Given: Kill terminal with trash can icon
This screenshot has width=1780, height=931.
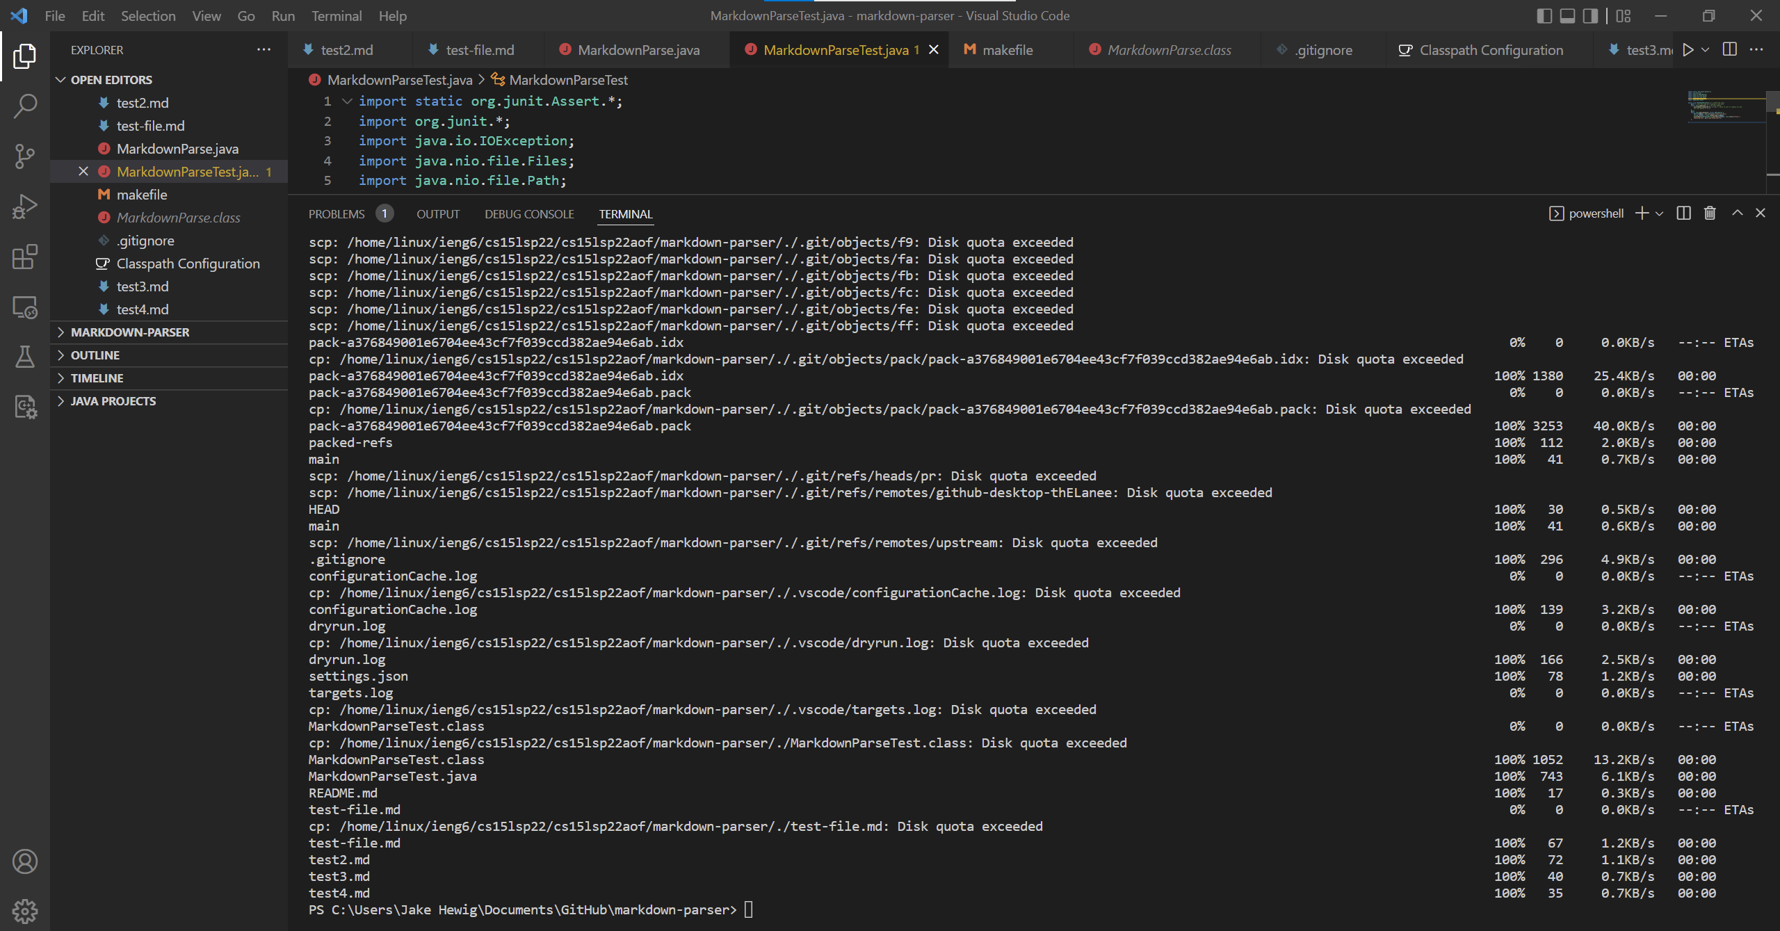Looking at the screenshot, I should click(x=1710, y=213).
